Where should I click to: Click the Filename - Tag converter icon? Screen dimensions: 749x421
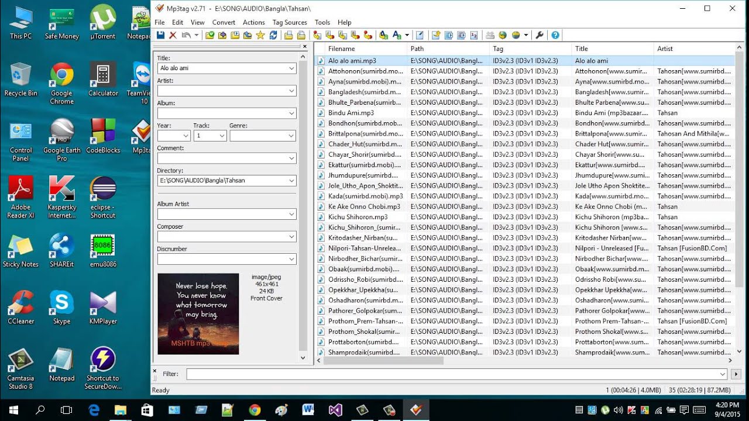point(329,35)
